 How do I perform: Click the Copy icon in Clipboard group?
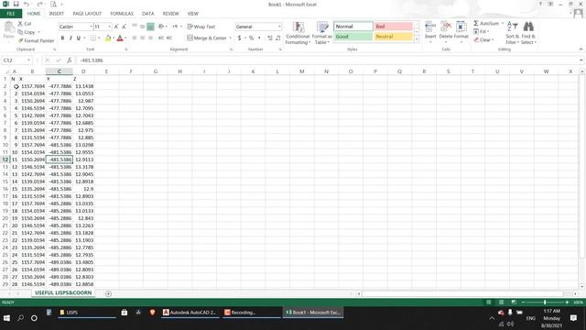[x=20, y=32]
